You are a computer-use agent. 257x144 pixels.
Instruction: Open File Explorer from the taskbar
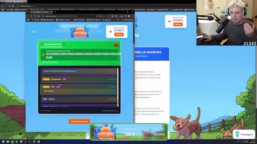click(8, 142)
